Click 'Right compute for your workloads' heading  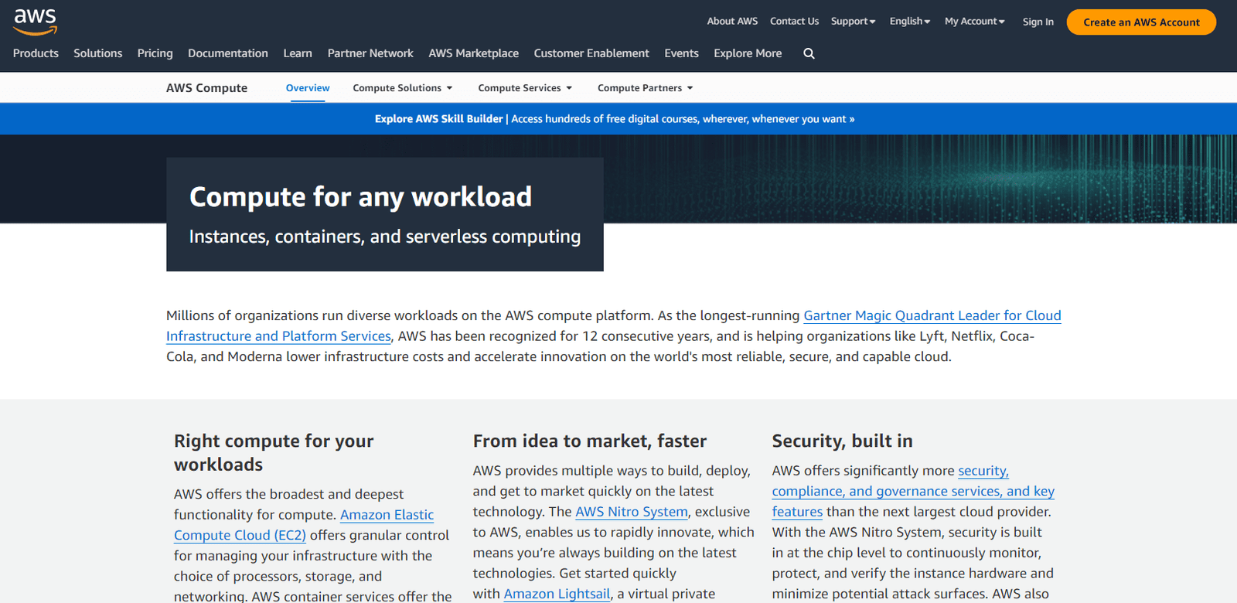tap(274, 452)
